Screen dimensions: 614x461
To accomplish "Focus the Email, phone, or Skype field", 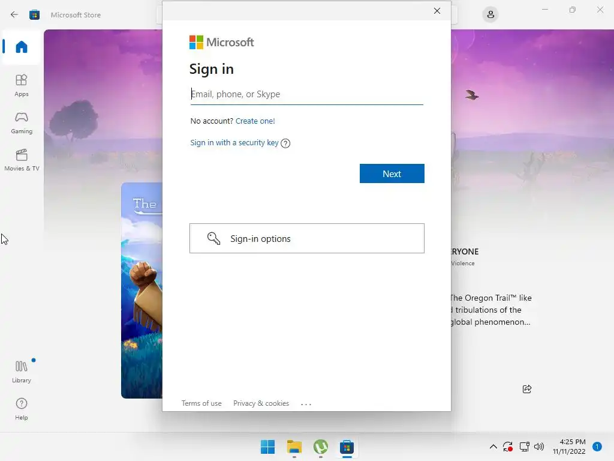I will 306,94.
